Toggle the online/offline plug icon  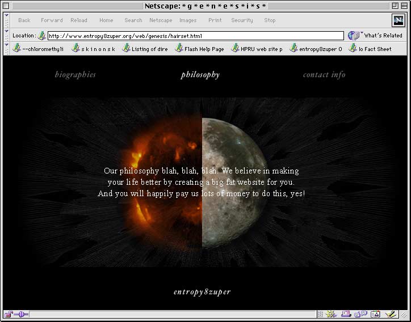[x=22, y=314]
